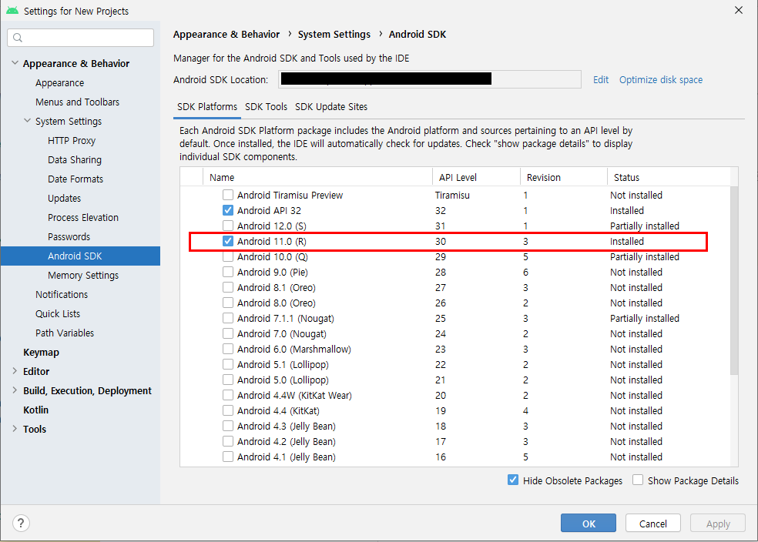Click the Cancel button
The image size is (758, 542).
(x=653, y=524)
